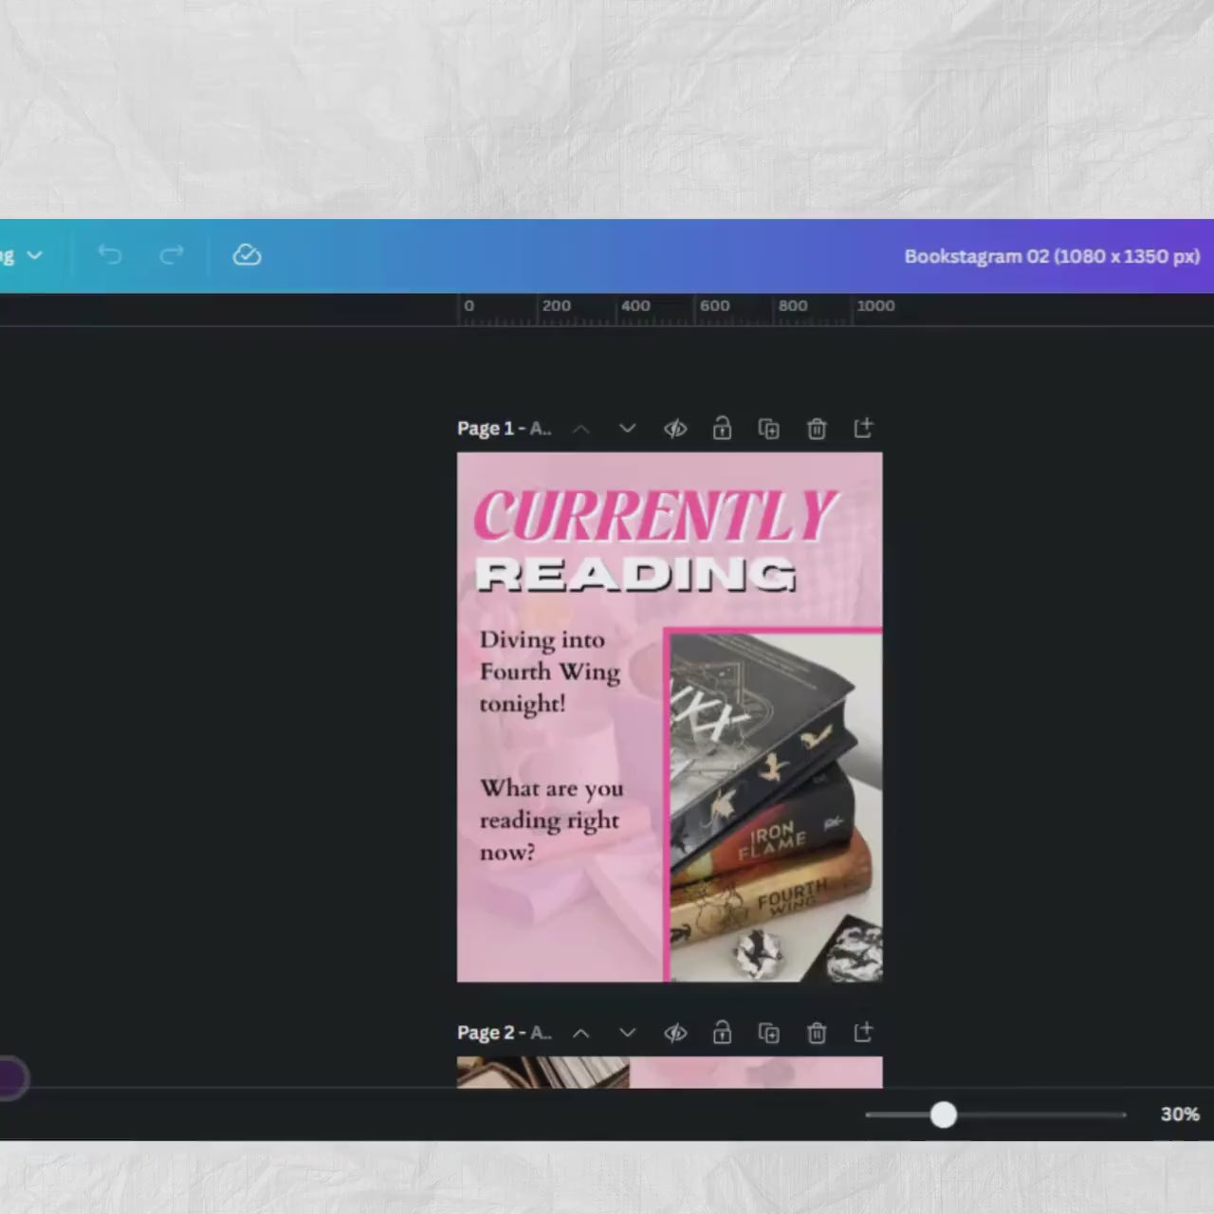Select the 'Diving into Fourth Wing tonight!' text

coord(550,671)
